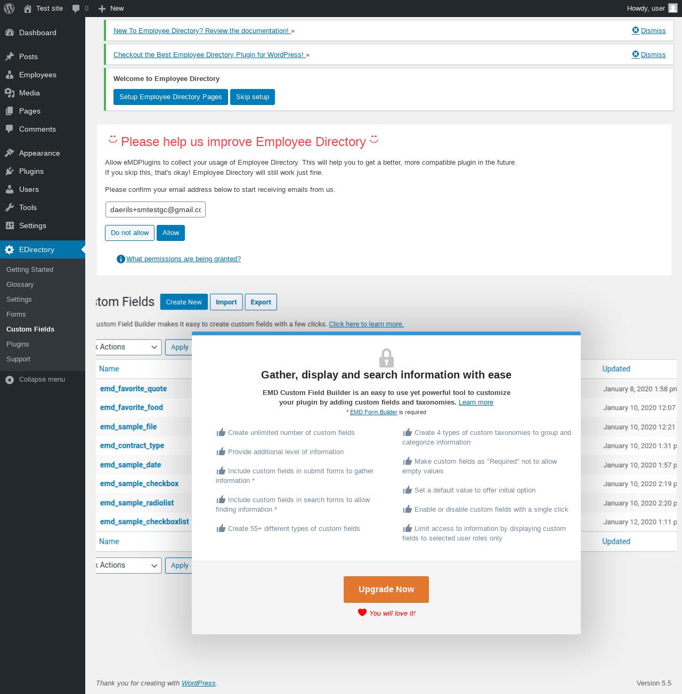Click the Allow button
This screenshot has width=682, height=694.
click(171, 233)
